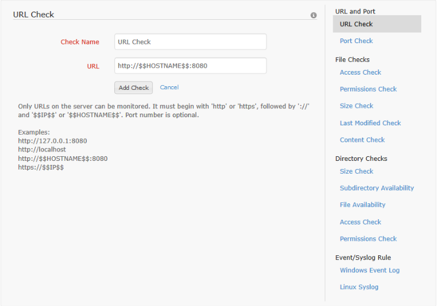The image size is (437, 306).
Task: Open Subdirectory Availability check
Action: tap(376, 188)
